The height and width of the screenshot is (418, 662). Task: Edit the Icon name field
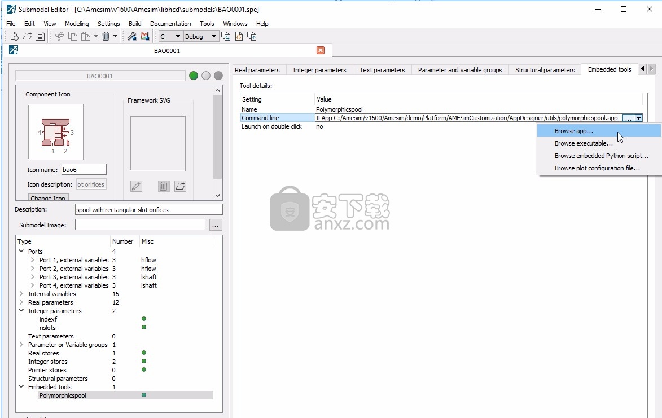tap(84, 170)
